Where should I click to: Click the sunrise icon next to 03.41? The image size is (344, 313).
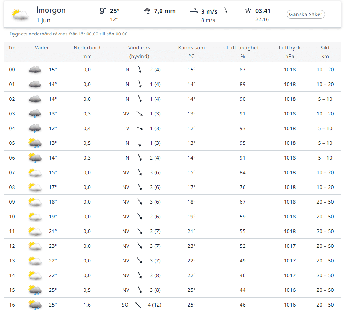pos(248,11)
